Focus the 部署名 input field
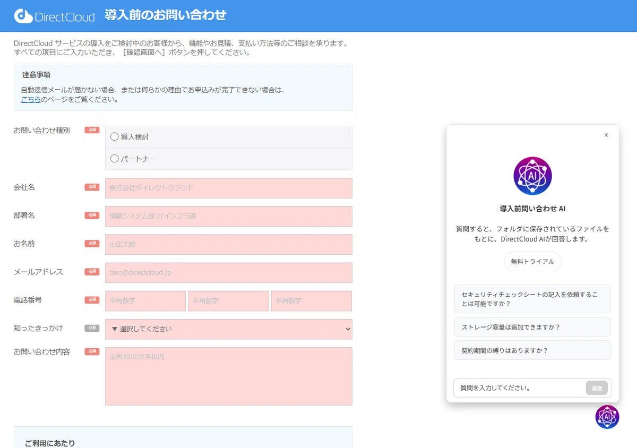The width and height of the screenshot is (637, 448). (x=229, y=216)
